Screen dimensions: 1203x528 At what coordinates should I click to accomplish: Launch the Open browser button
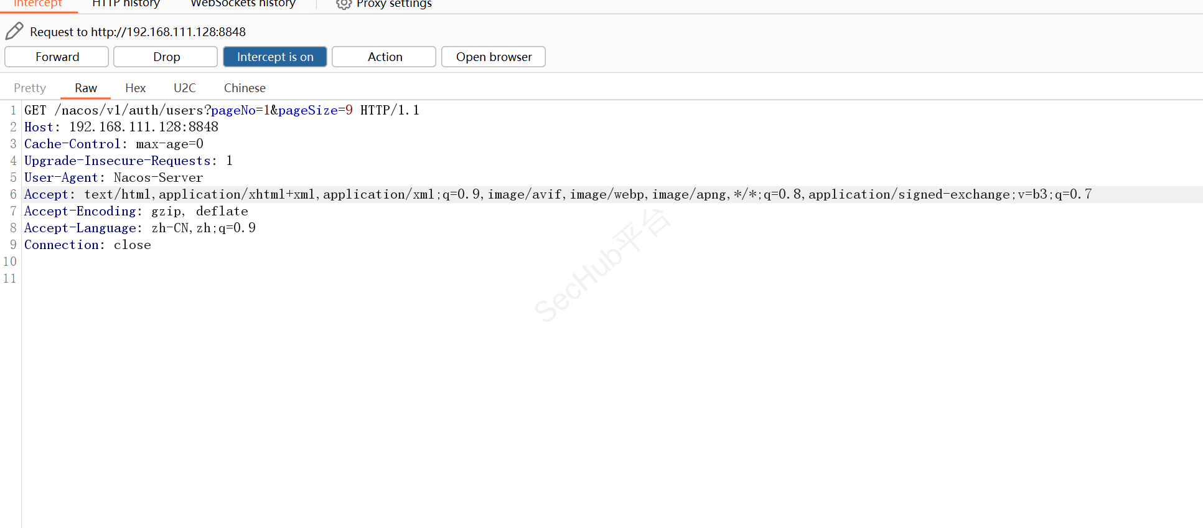(494, 57)
